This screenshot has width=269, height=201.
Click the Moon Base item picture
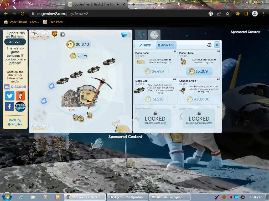[140, 61]
